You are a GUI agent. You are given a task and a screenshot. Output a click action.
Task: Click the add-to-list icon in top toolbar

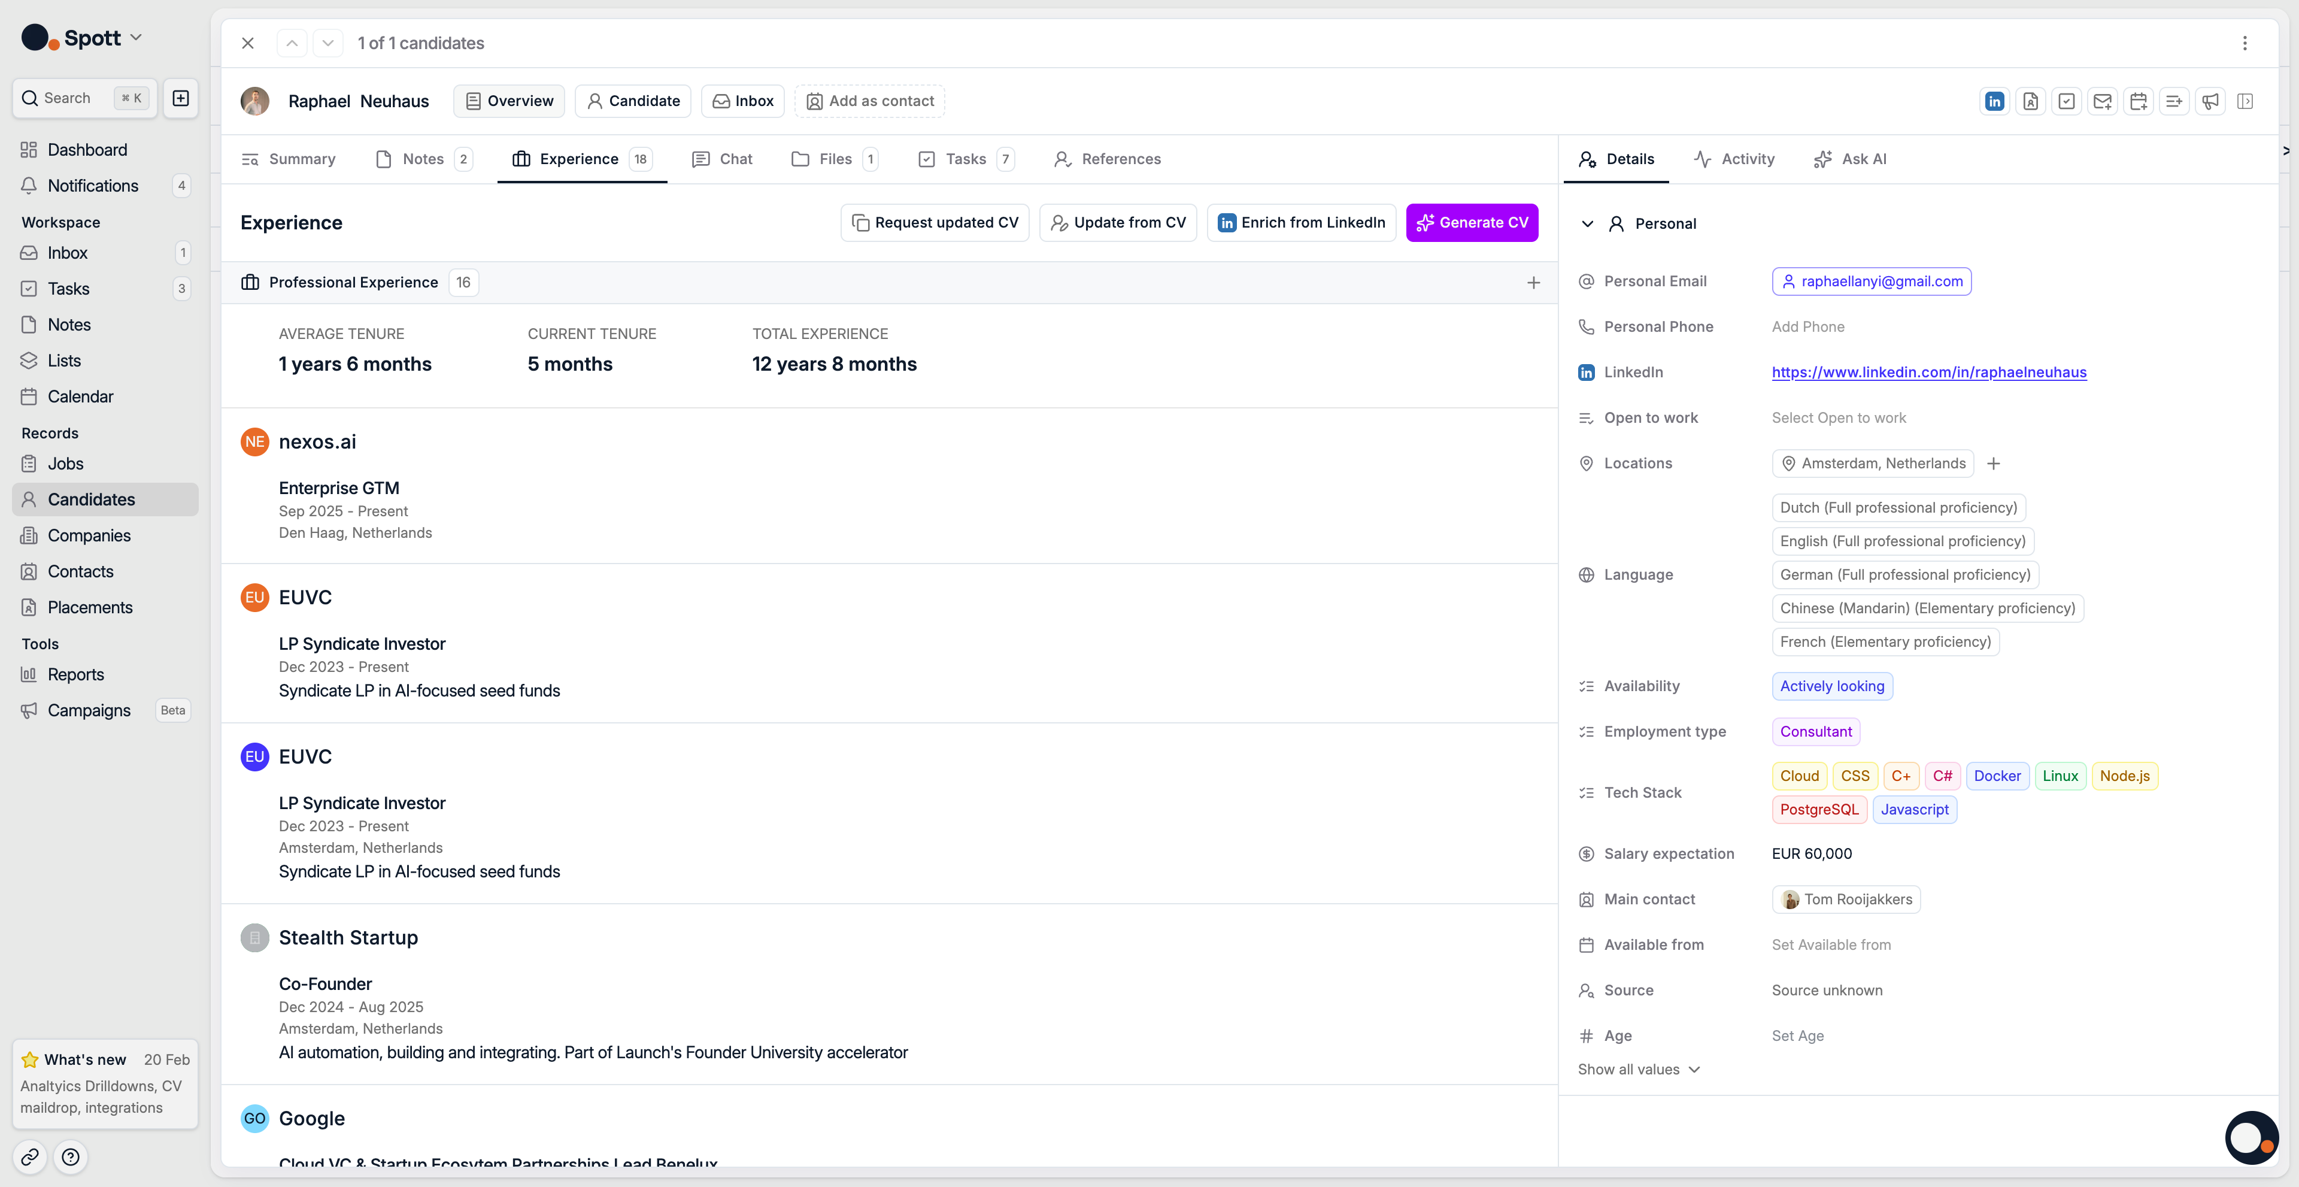tap(2174, 101)
